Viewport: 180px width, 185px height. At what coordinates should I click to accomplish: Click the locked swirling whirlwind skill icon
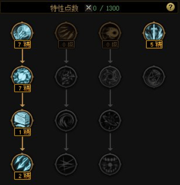coord(66,121)
